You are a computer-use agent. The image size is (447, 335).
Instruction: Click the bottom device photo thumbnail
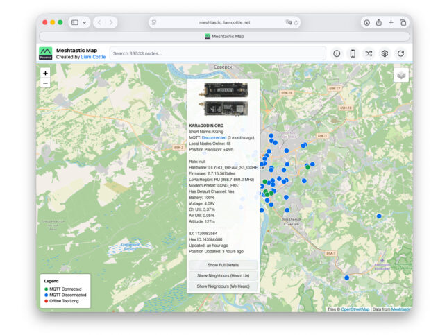[x=223, y=108]
